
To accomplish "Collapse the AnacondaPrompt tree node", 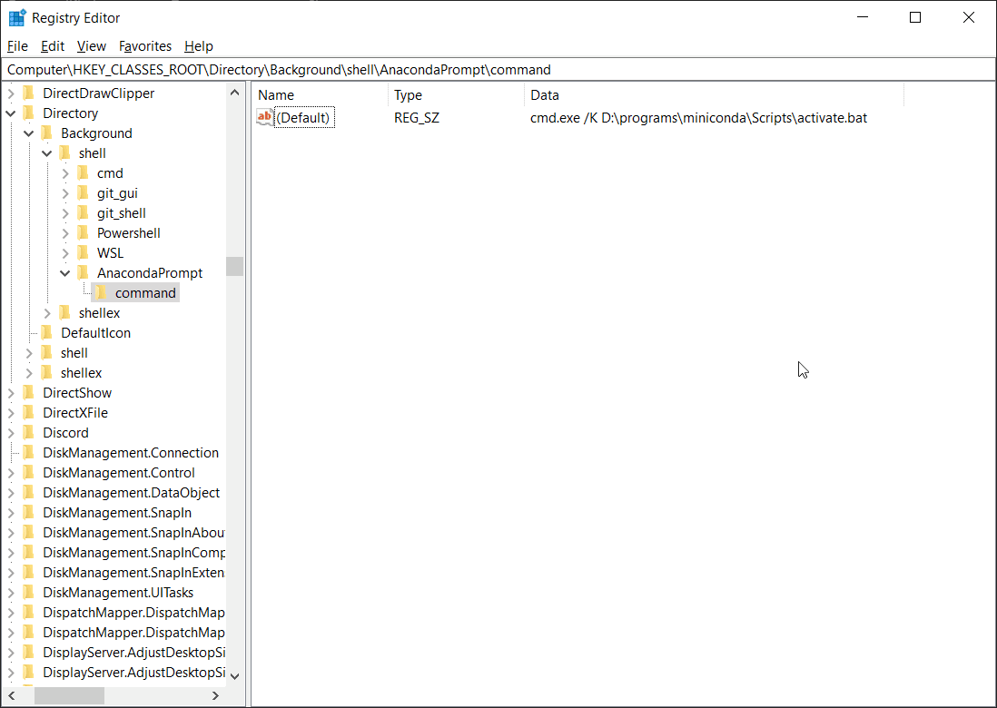I will 65,273.
